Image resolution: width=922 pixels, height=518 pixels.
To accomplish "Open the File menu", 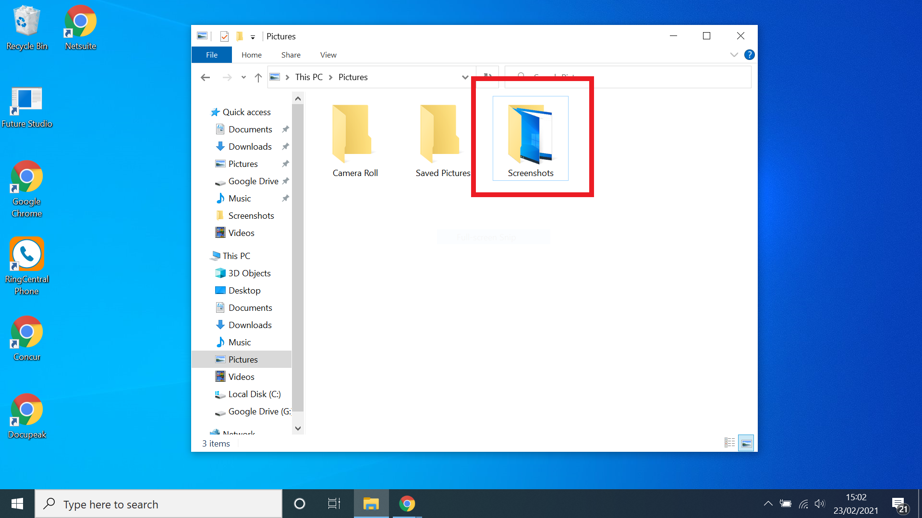I will point(211,54).
